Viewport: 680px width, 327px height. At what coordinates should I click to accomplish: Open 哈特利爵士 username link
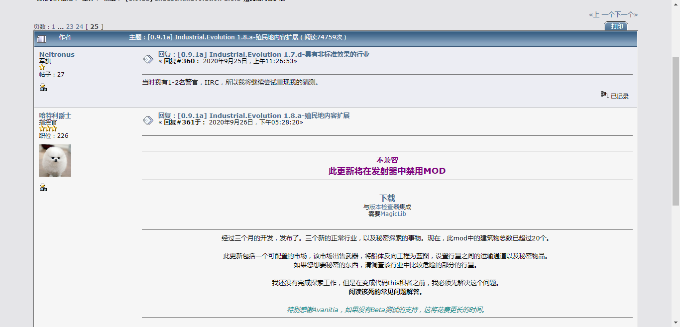click(x=55, y=115)
